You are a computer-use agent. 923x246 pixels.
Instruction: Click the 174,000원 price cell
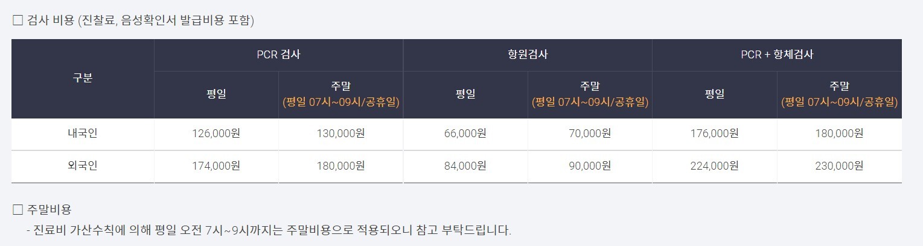pyautogui.click(x=216, y=165)
